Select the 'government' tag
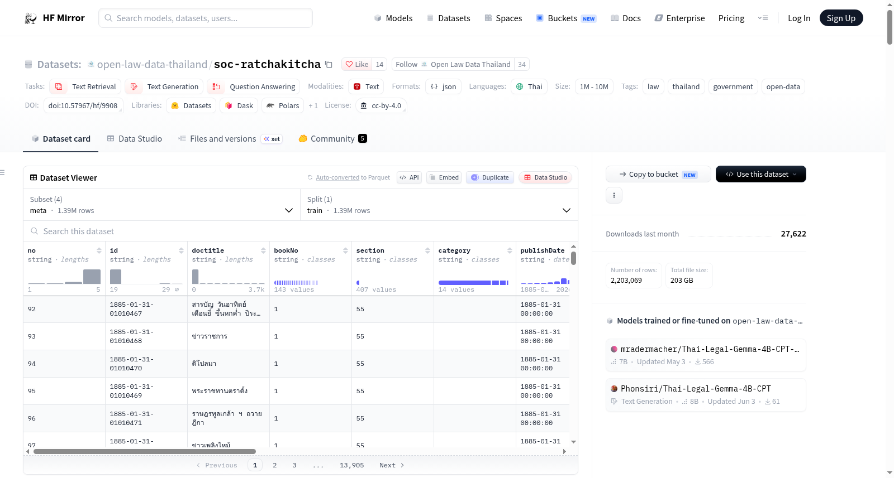 [x=733, y=87]
